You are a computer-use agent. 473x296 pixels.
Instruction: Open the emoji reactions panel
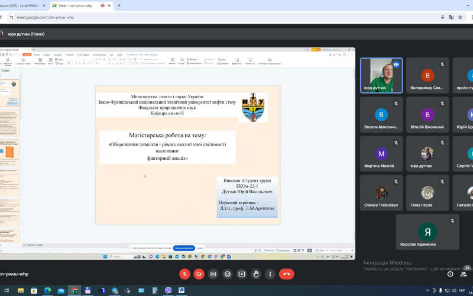[227, 274]
